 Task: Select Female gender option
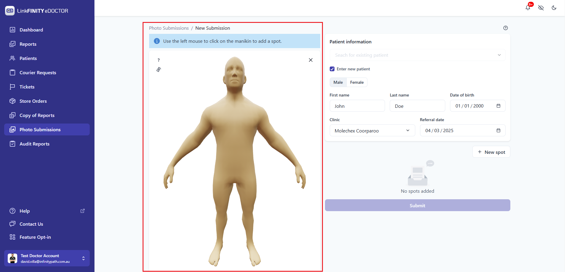(357, 82)
